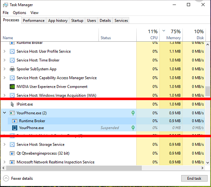The image size is (211, 187).
Task: Select the Processes tab
Action: click(x=11, y=20)
